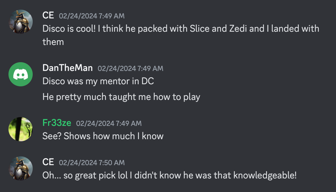Click the timestamp next to DanTheMan

pos(130,69)
